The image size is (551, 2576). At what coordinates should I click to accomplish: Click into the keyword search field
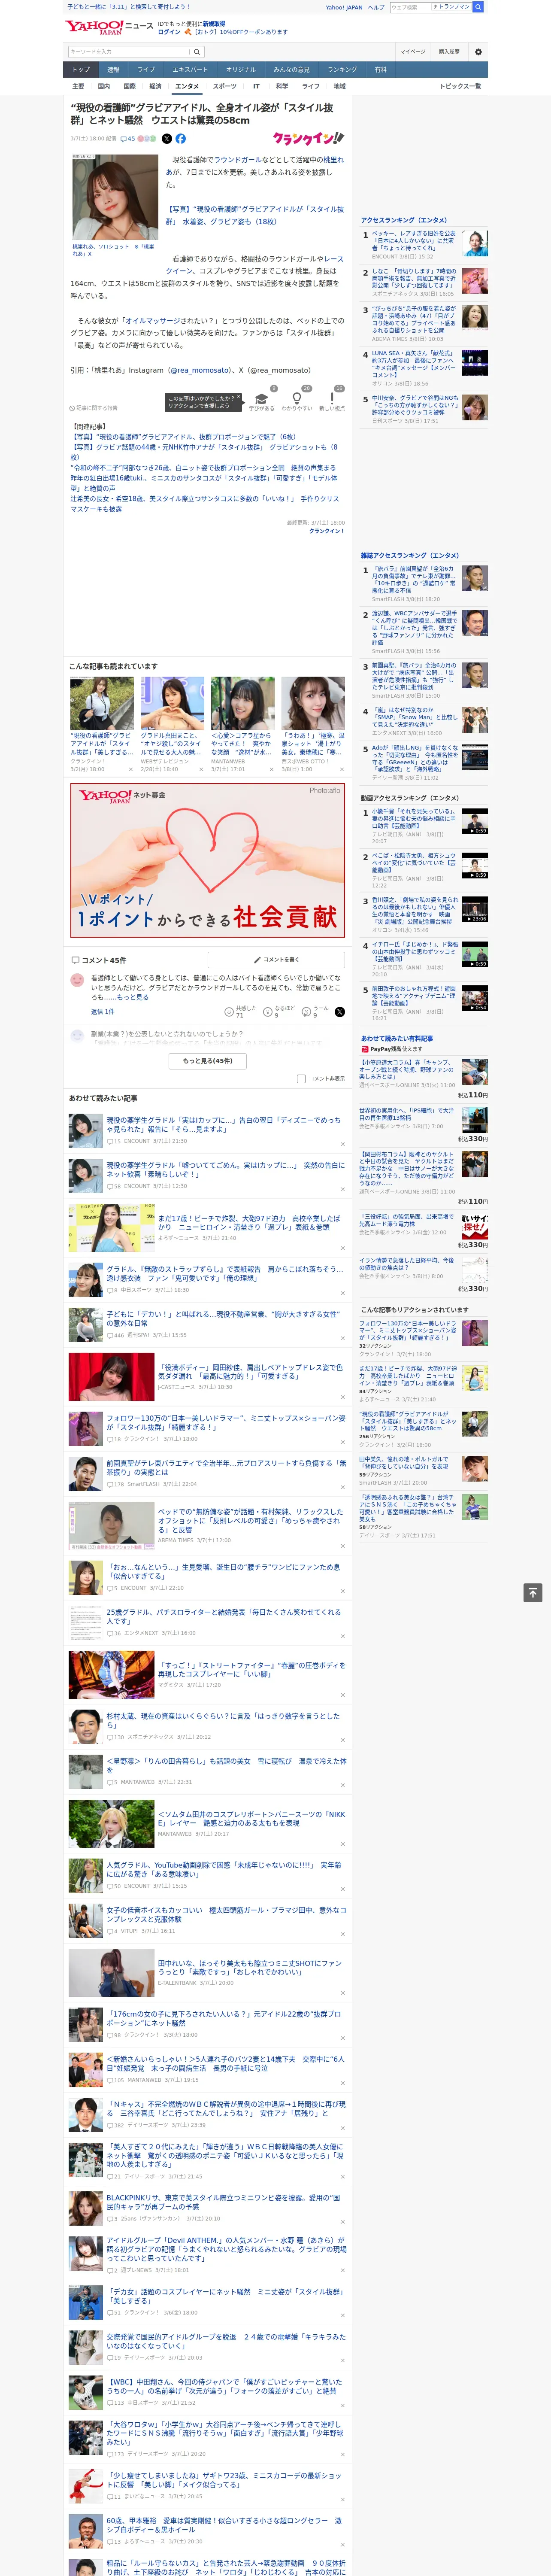(x=129, y=52)
